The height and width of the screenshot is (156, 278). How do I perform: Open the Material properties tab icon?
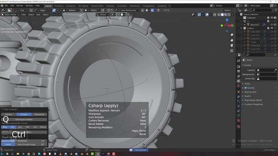(x=238, y=120)
